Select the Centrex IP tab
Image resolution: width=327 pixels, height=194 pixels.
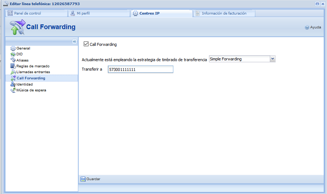coord(162,13)
